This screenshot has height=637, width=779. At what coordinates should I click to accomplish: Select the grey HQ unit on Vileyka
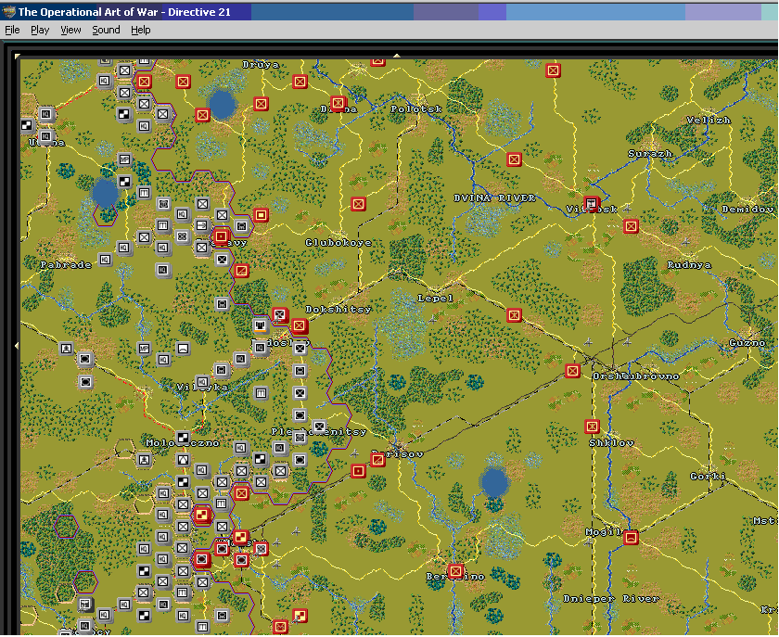coord(202,382)
